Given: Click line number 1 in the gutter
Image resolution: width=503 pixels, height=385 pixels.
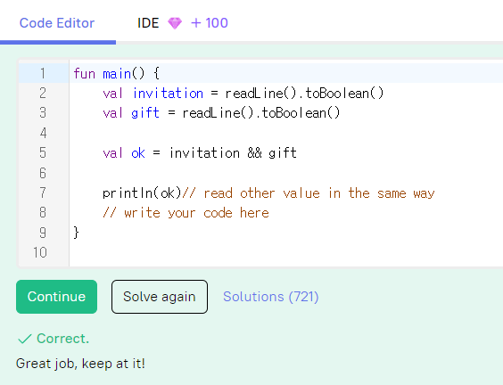Looking at the screenshot, I should (43, 73).
